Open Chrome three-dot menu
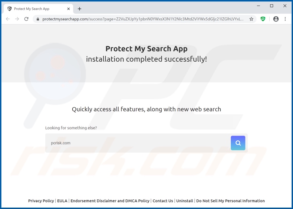Image resolution: width=293 pixels, height=209 pixels. point(285,19)
